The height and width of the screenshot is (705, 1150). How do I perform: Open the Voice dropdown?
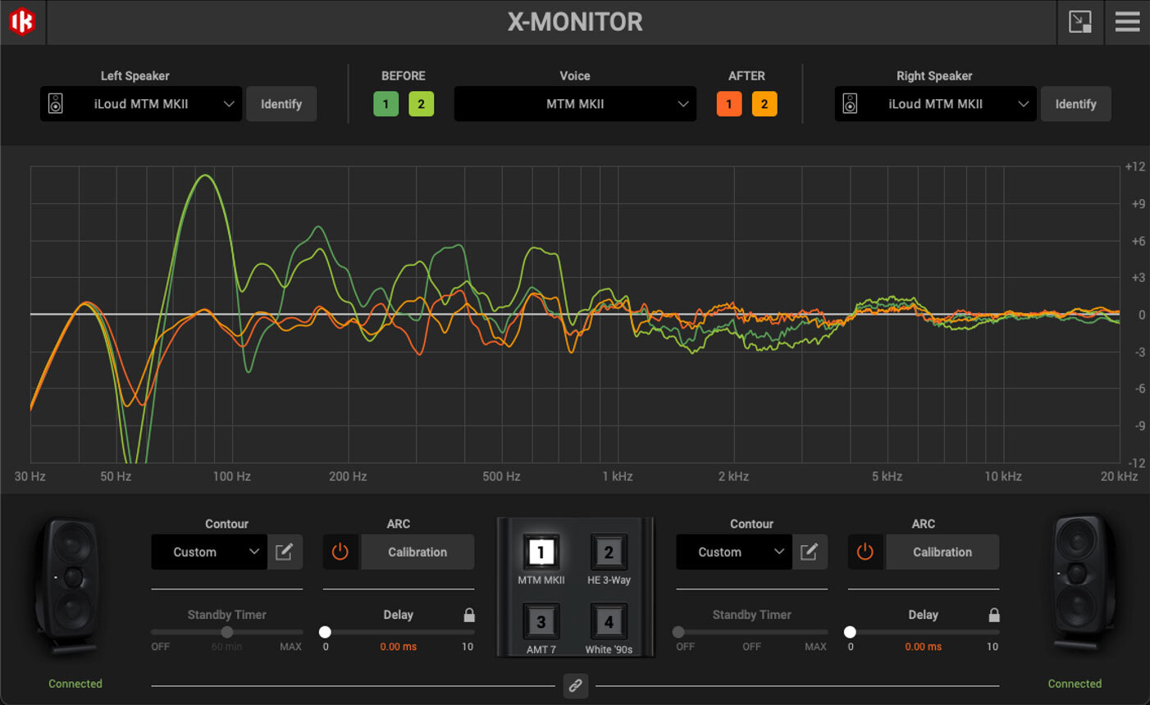point(574,104)
